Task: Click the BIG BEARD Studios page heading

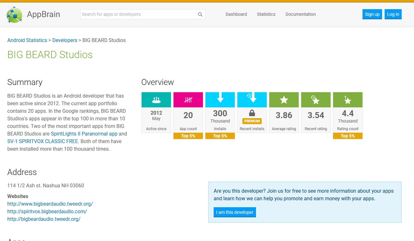Action: tap(50, 55)
